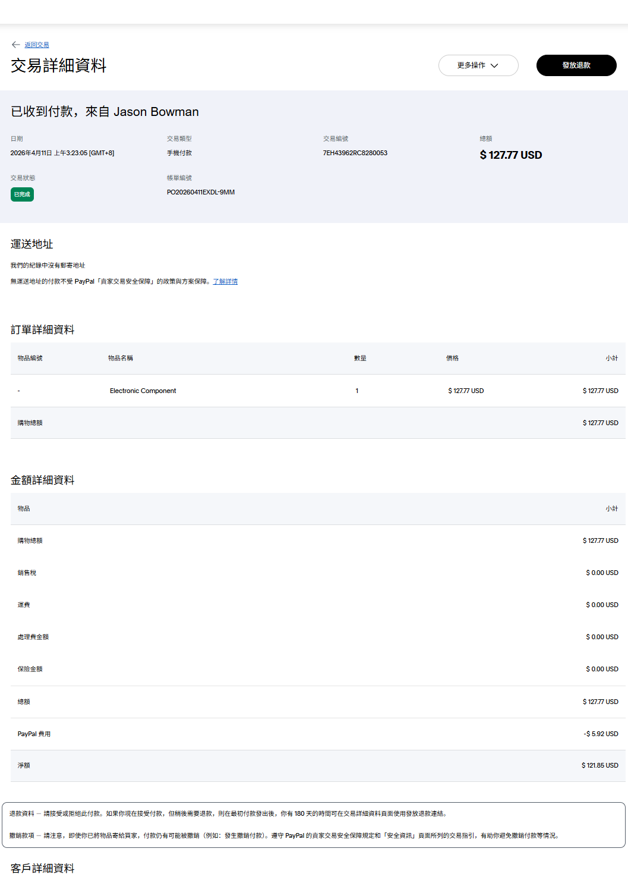Open the 返回交易 link

(37, 45)
